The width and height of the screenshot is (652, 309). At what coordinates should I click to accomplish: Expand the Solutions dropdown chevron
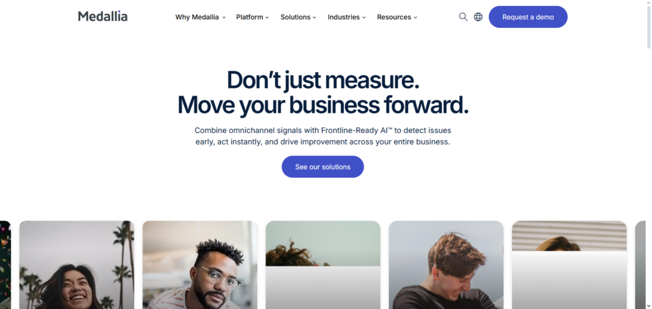click(315, 17)
